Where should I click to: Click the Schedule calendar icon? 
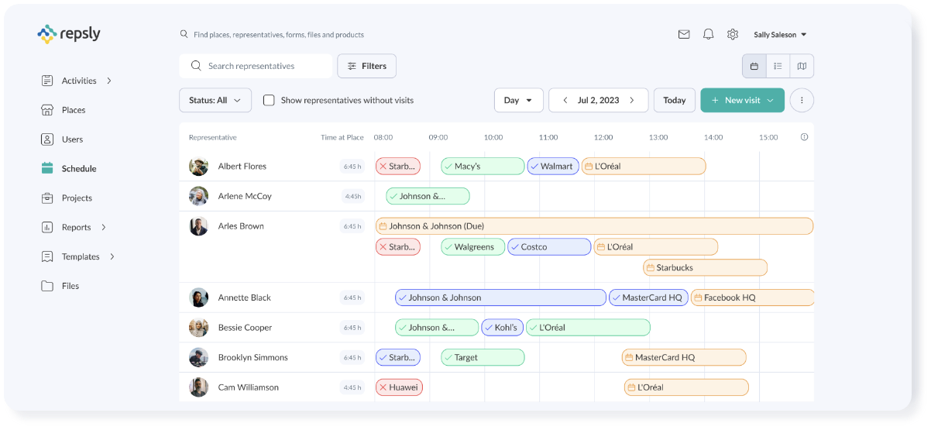pos(47,168)
